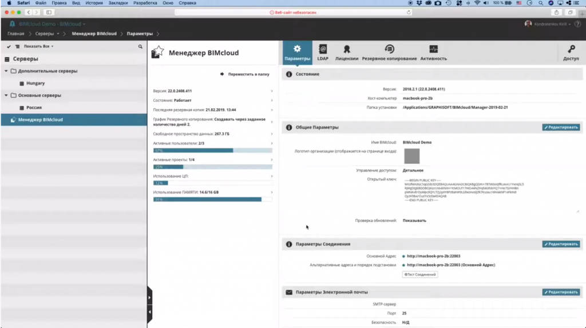The image size is (586, 328).
Task: Go forward with Safari forward arrow
Action: tap(36, 13)
